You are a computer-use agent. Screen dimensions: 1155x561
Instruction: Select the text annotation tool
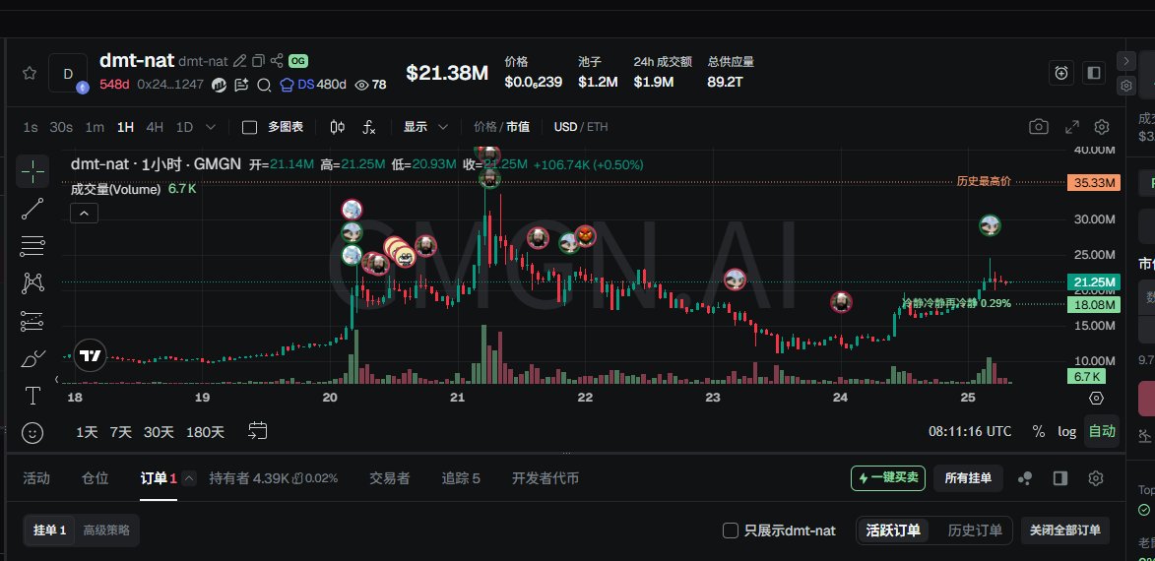(32, 396)
